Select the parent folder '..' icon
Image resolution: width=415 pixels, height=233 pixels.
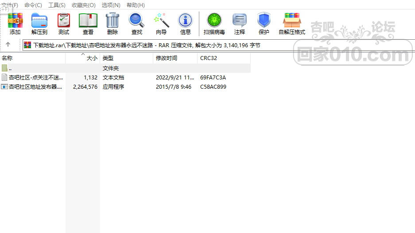click(x=4, y=68)
